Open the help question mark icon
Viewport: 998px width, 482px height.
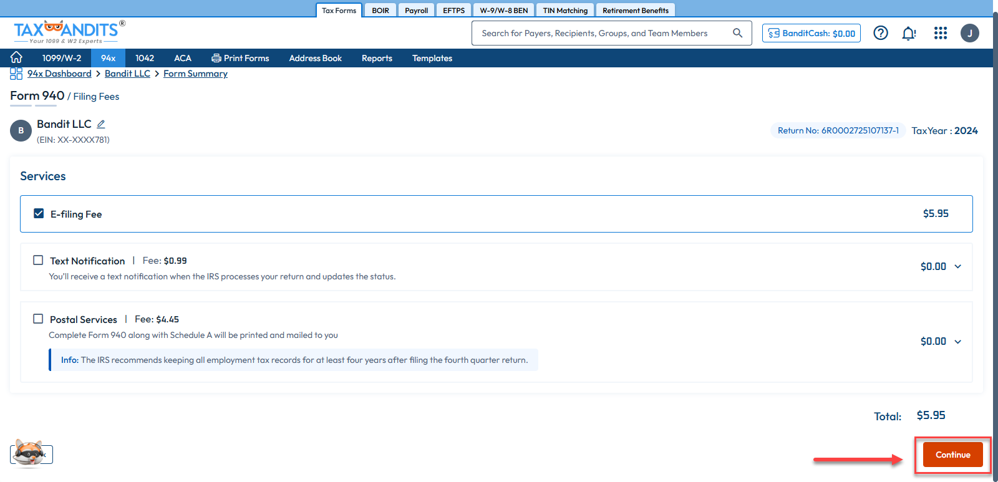click(880, 33)
